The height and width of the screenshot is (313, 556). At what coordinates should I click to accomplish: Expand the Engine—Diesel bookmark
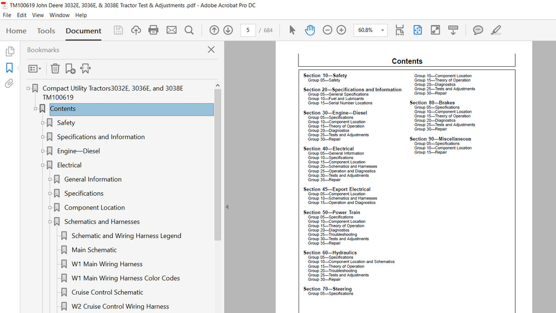(x=43, y=151)
